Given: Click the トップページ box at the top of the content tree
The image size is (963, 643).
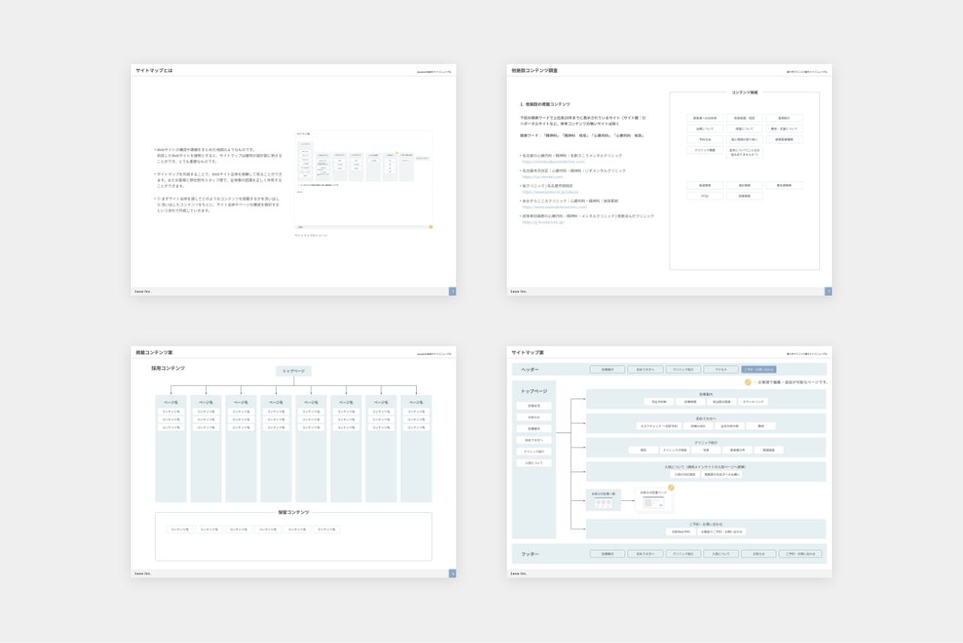Looking at the screenshot, I should (x=293, y=371).
